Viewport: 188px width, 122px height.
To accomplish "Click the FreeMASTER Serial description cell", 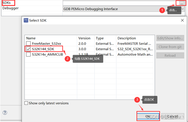I will coord(134,44).
